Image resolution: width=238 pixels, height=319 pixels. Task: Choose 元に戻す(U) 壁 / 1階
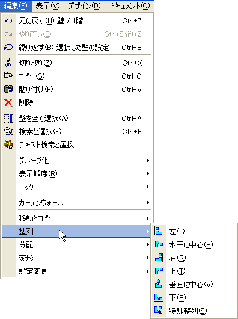pyautogui.click(x=77, y=20)
